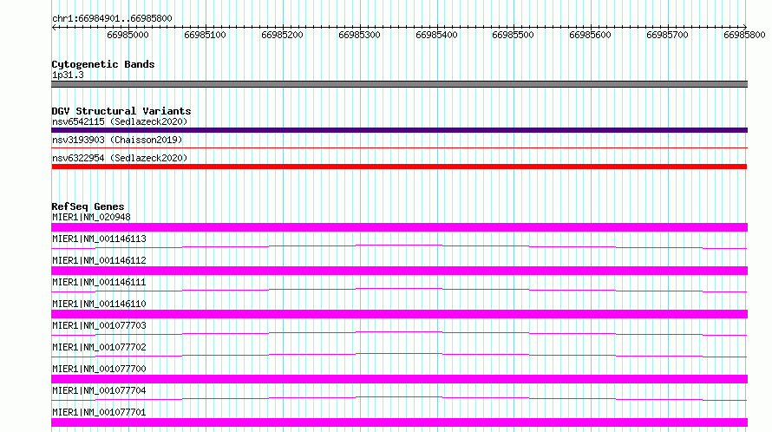The image size is (772, 432).
Task: Select variant label nsv6542115 (Sedlazeck2020)
Action: pyautogui.click(x=120, y=121)
